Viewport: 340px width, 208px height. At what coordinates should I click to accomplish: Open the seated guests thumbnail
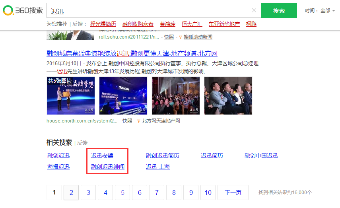pyautogui.click(x=228, y=95)
